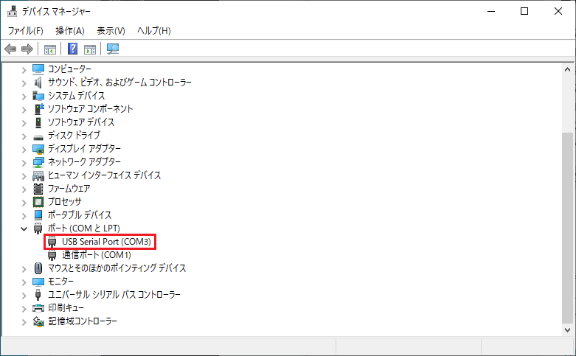This screenshot has height=356, width=576.
Task: Click the blue question mark Help toolbar icon
Action: pyautogui.click(x=73, y=49)
